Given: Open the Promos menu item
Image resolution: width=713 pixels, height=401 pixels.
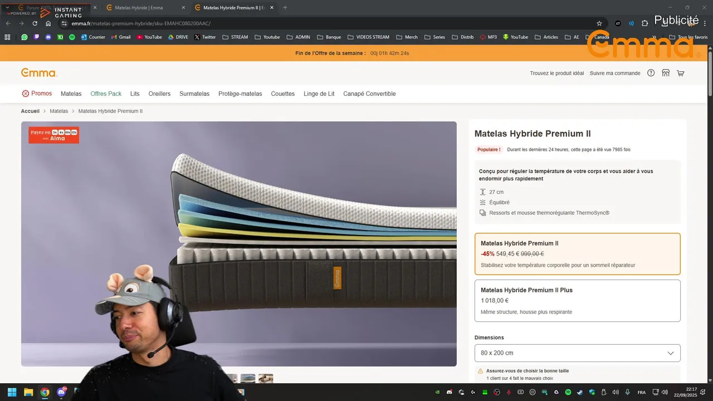Looking at the screenshot, I should pyautogui.click(x=37, y=94).
